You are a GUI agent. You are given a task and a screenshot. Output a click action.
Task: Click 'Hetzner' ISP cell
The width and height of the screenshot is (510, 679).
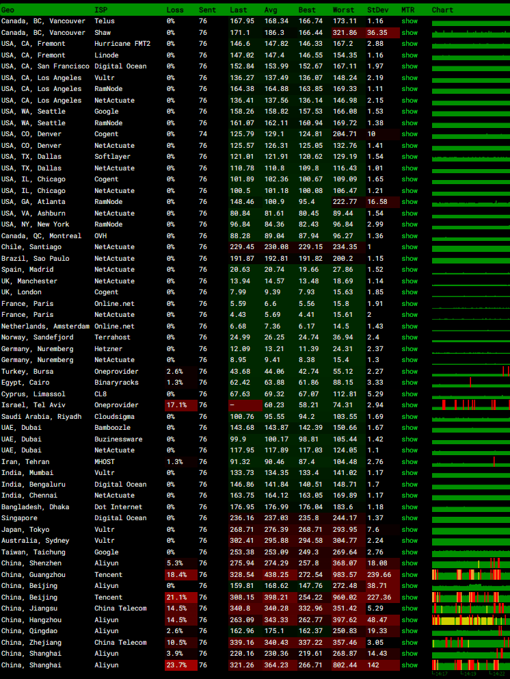[x=108, y=348]
